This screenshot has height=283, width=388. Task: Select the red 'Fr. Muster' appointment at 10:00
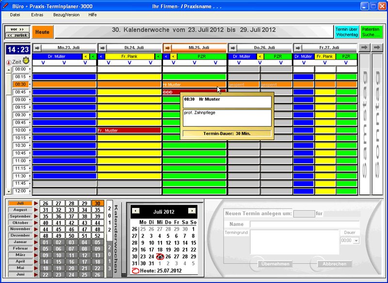pyautogui.click(x=129, y=130)
